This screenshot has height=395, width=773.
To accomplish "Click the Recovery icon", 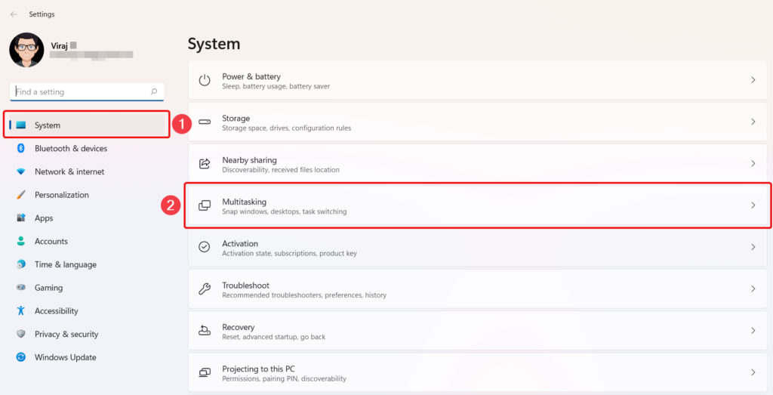I will 205,331.
